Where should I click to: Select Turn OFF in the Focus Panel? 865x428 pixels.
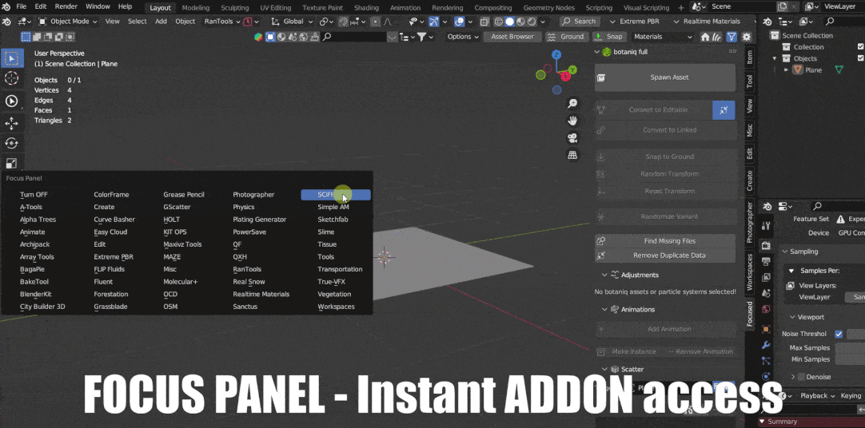coord(34,195)
